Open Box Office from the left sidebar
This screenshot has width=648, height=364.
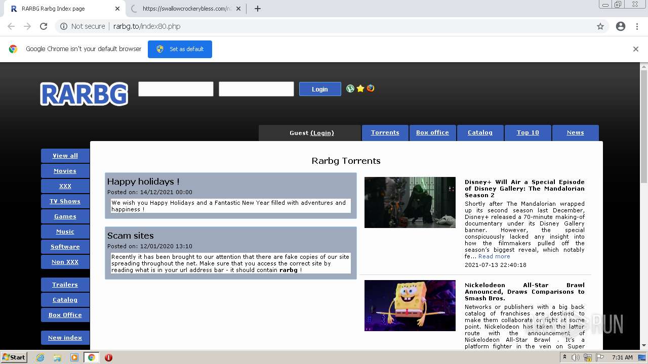(x=65, y=315)
